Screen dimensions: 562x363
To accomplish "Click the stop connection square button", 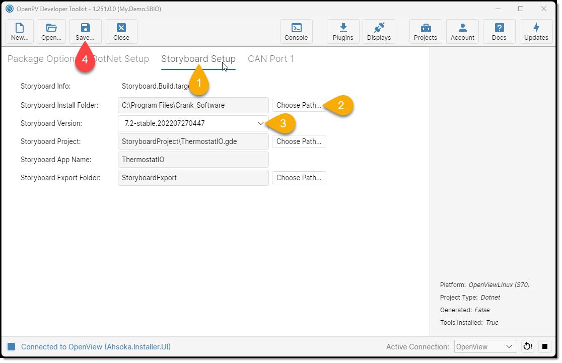I will [545, 346].
